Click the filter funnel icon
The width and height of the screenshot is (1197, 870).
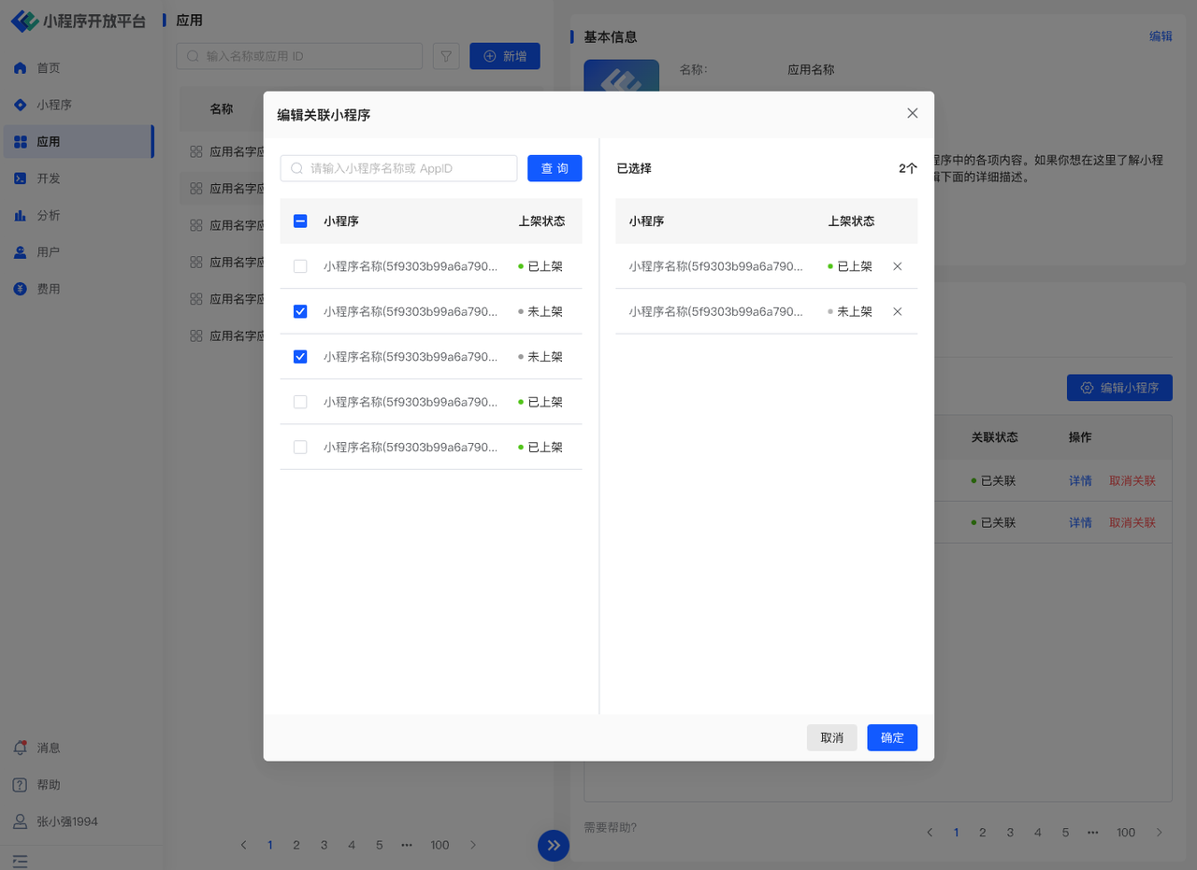(446, 56)
